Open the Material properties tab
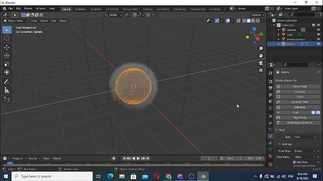This screenshot has width=323, height=181. pos(271,156)
